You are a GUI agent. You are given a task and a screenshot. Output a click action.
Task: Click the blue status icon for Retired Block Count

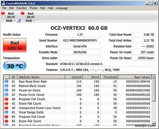coord(6,86)
